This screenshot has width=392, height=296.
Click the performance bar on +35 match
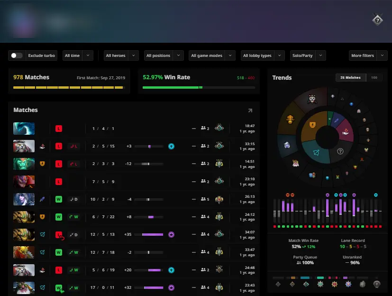click(x=149, y=234)
